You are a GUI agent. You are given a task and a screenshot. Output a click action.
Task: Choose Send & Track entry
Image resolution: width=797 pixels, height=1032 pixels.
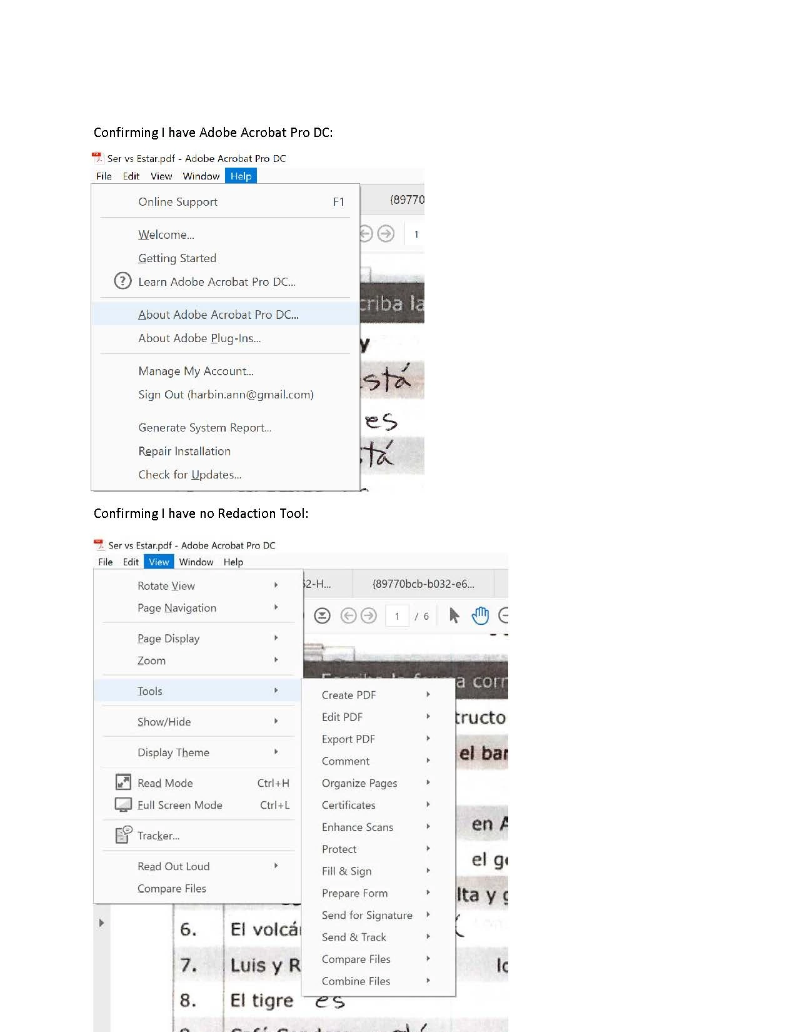378,937
